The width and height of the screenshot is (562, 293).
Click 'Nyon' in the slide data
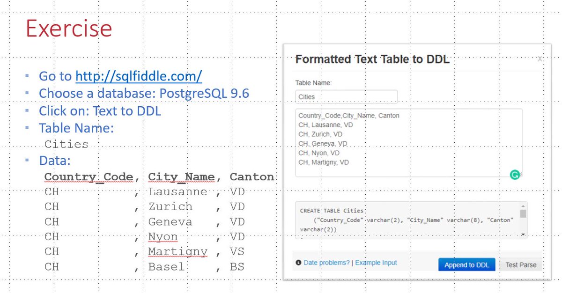pos(163,237)
